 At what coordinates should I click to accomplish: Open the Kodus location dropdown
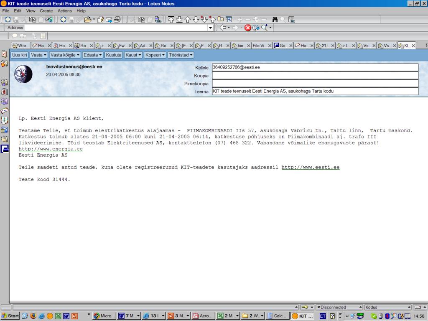point(387,307)
